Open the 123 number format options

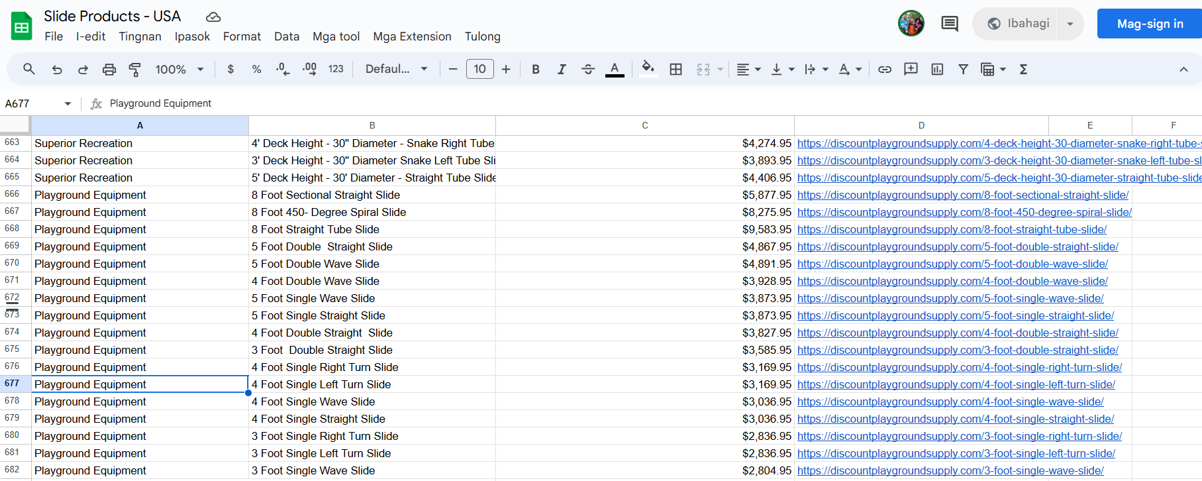(x=336, y=69)
